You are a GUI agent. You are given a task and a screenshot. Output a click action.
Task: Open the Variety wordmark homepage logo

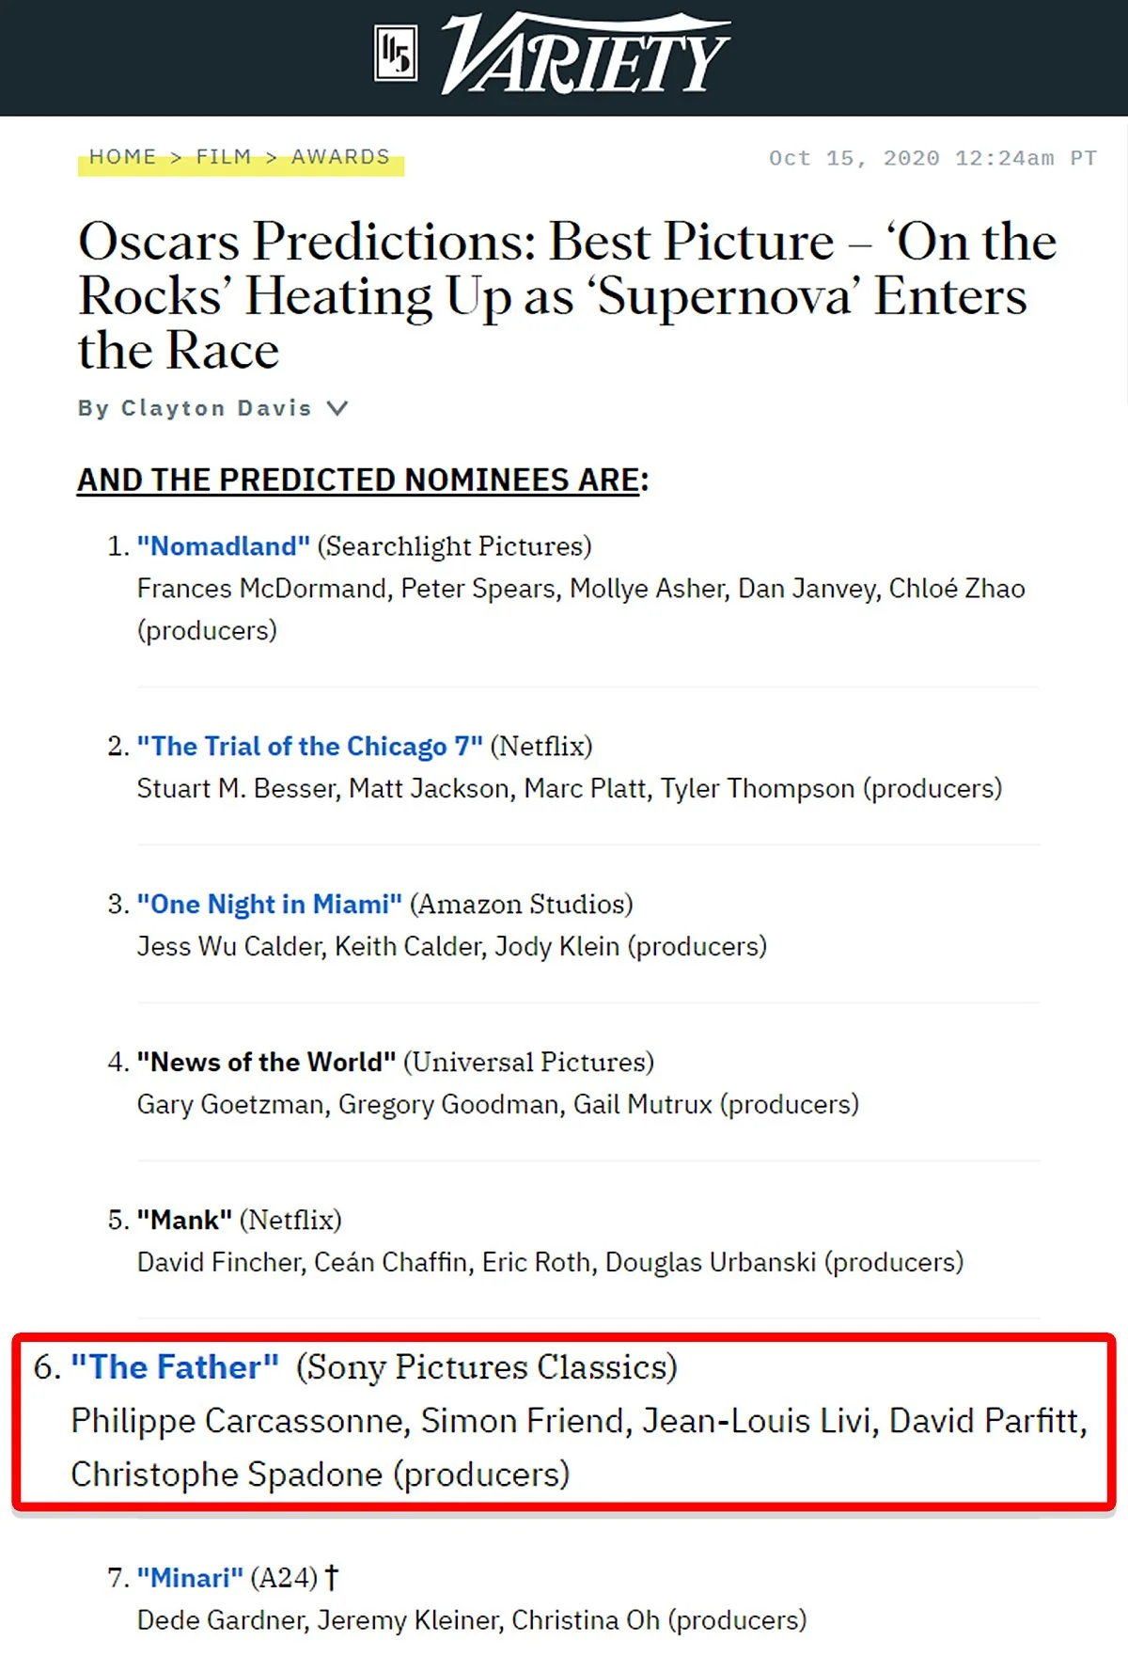586,55
